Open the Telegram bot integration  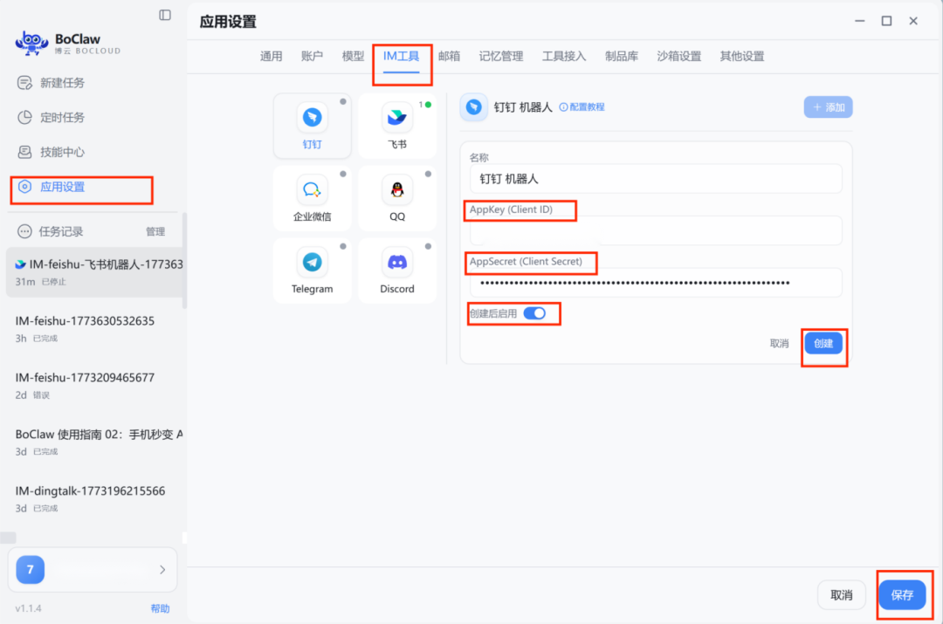click(x=312, y=271)
